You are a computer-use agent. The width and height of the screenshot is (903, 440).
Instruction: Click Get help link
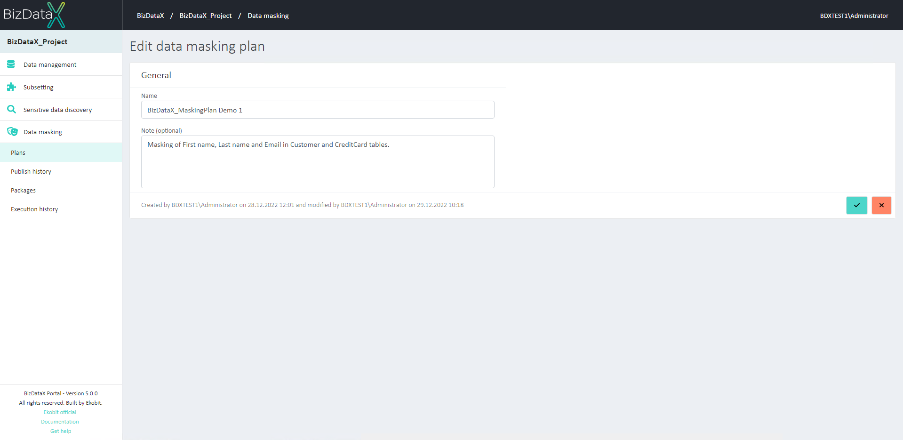(x=61, y=431)
